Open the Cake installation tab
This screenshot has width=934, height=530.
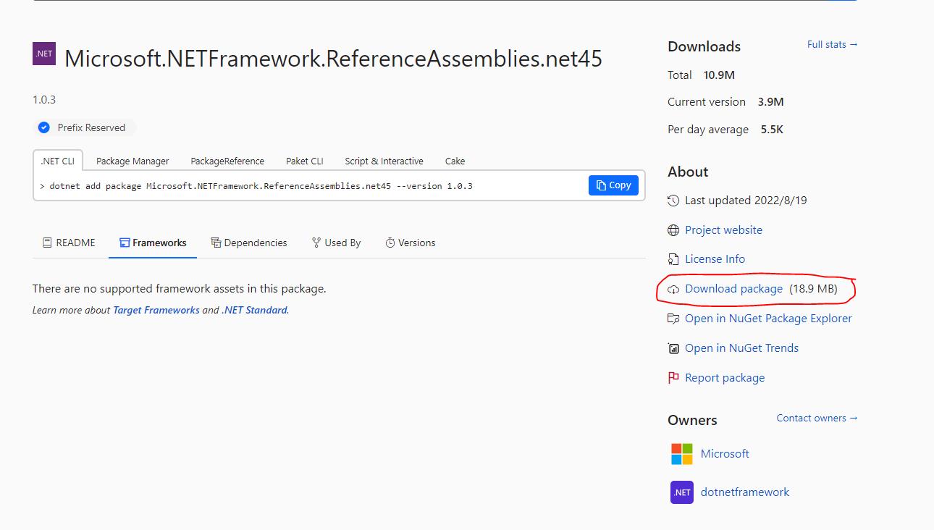[455, 161]
